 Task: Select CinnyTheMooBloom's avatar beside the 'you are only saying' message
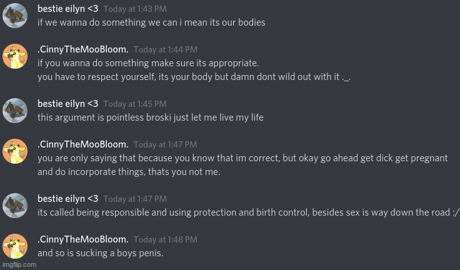tap(15, 151)
